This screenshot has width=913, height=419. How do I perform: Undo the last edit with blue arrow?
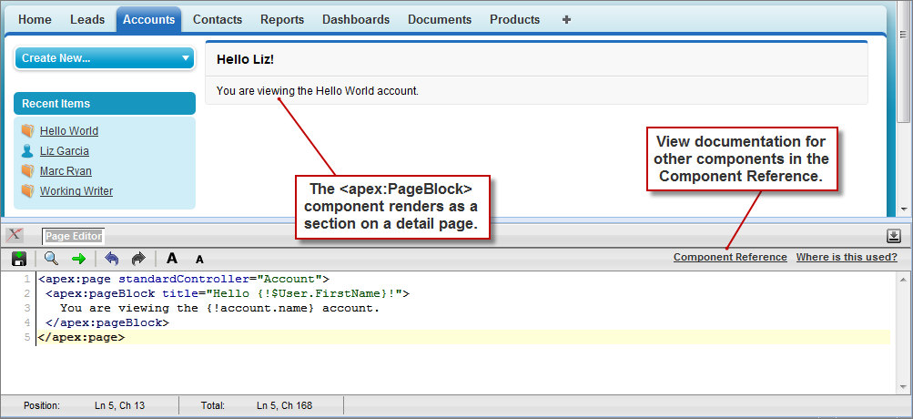[x=111, y=259]
